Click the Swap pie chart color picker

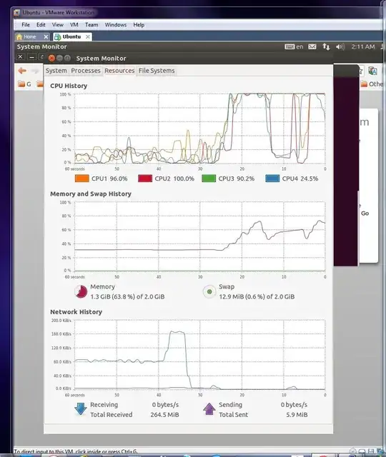(209, 291)
